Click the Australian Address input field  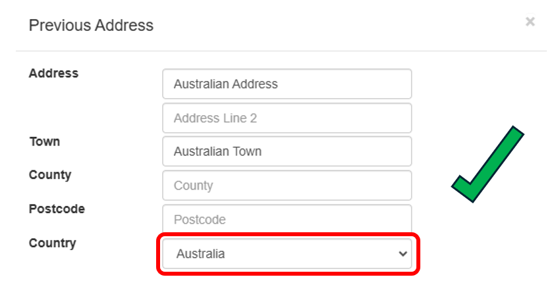click(287, 84)
